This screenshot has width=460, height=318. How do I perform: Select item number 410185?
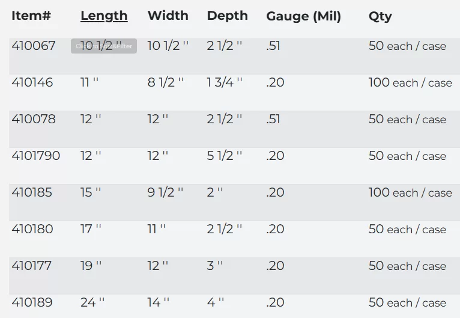click(x=32, y=192)
